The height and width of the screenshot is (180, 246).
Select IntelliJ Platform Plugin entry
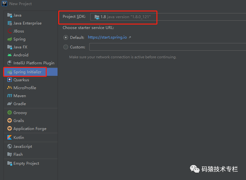(31, 63)
